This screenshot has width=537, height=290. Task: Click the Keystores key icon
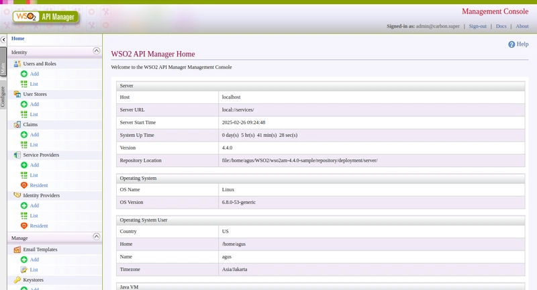tap(17, 280)
